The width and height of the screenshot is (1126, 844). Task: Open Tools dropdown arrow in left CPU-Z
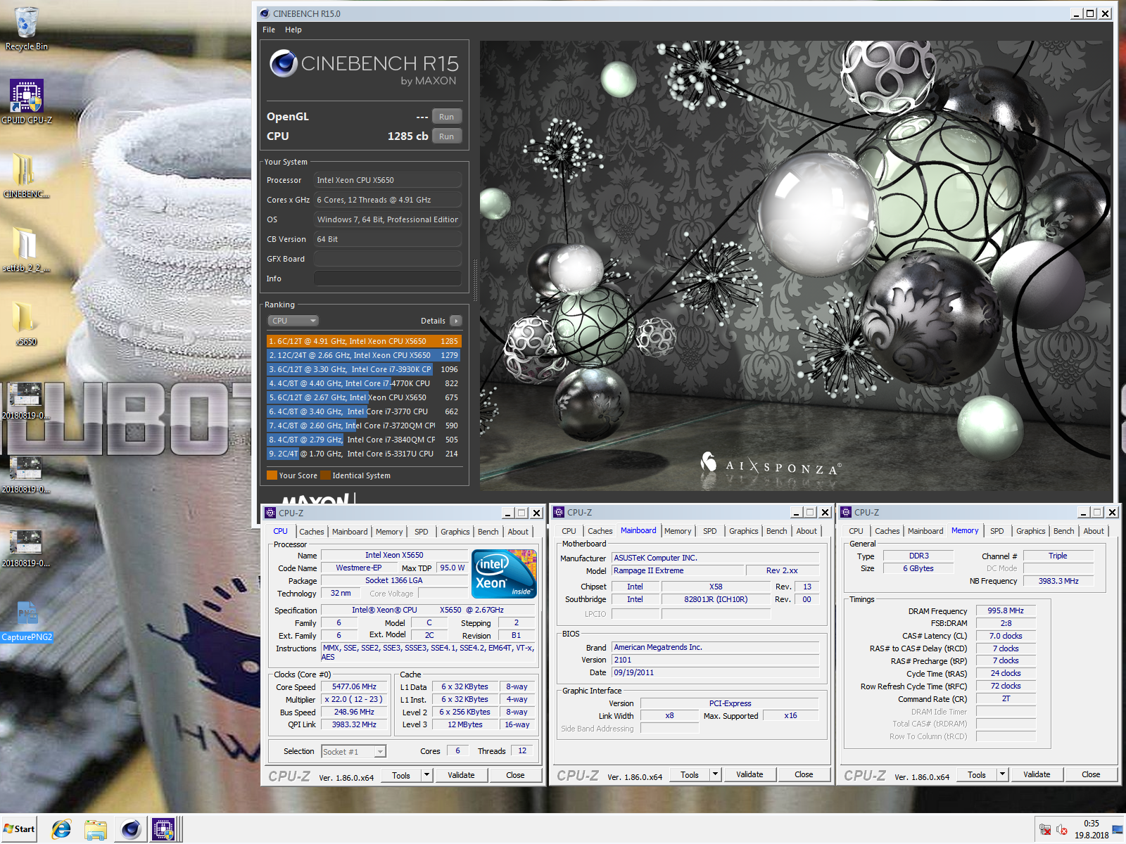pyautogui.click(x=426, y=775)
